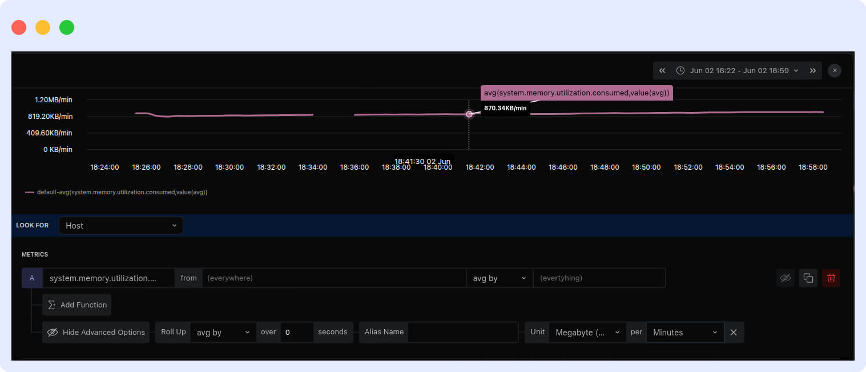
Task: Expand the avg by aggregation dropdown
Action: (x=499, y=278)
